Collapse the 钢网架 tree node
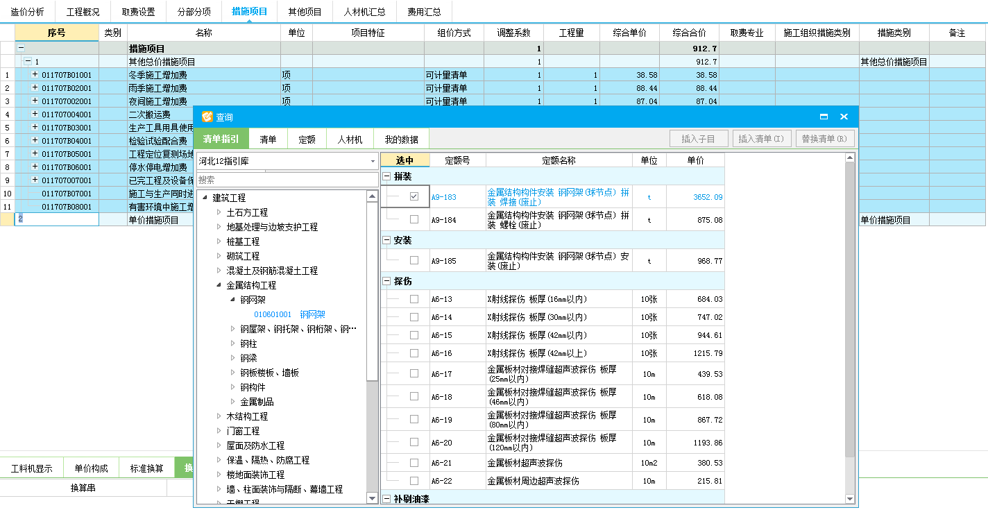988x510 pixels. click(x=233, y=300)
